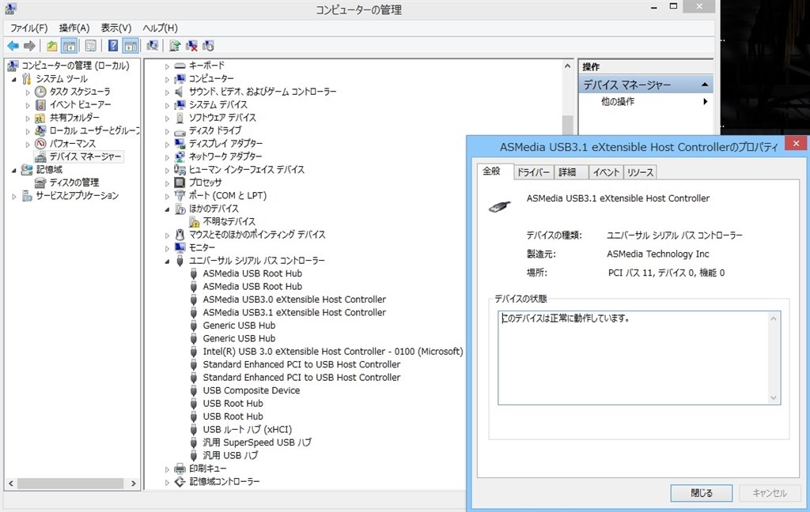Select Device Manager (デバイス マネージャー) tree item
This screenshot has width=810, height=512.
point(85,156)
